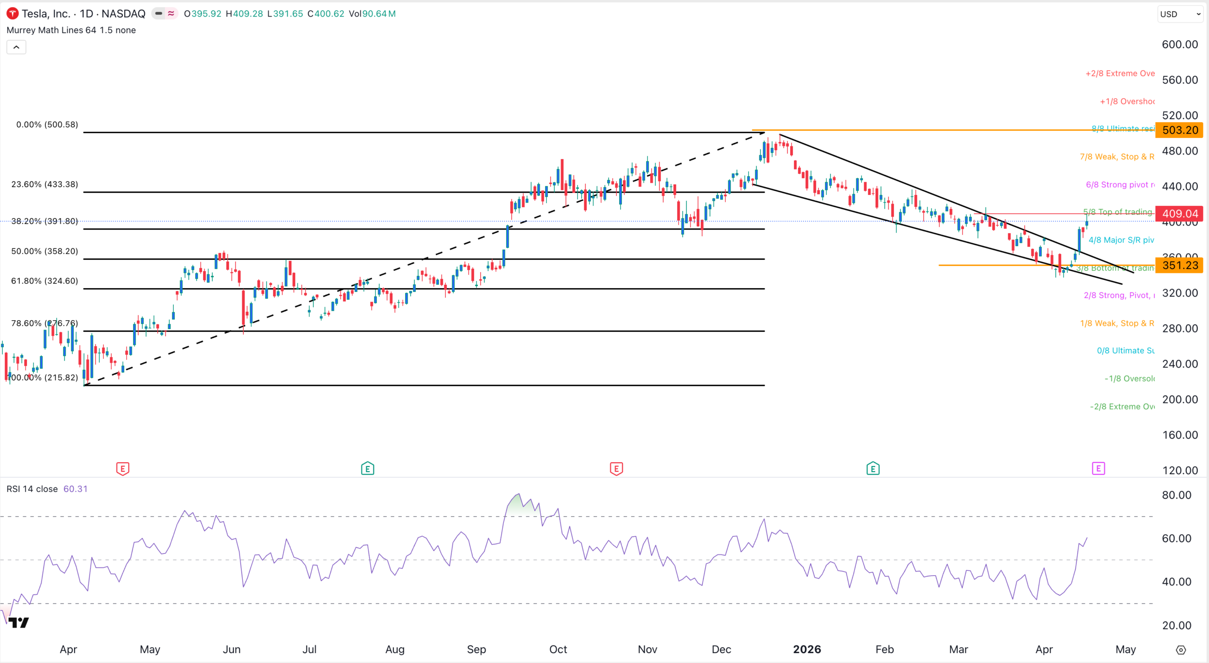Collapse the indicator legend with the chevron button
Viewport: 1209px width, 663px height.
[16, 47]
